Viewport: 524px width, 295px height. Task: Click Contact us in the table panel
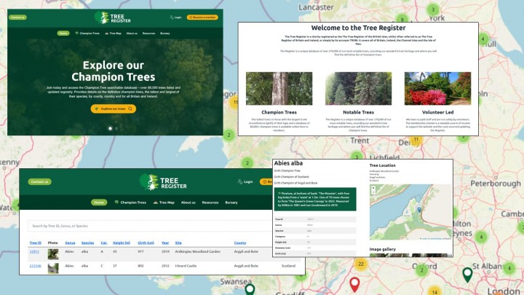[40, 181]
